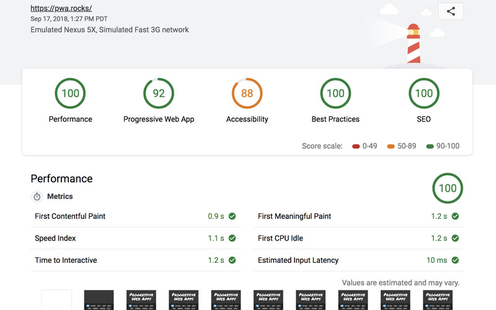
Task: Expand the Estimated Input Latency metric row
Action: coord(358,260)
